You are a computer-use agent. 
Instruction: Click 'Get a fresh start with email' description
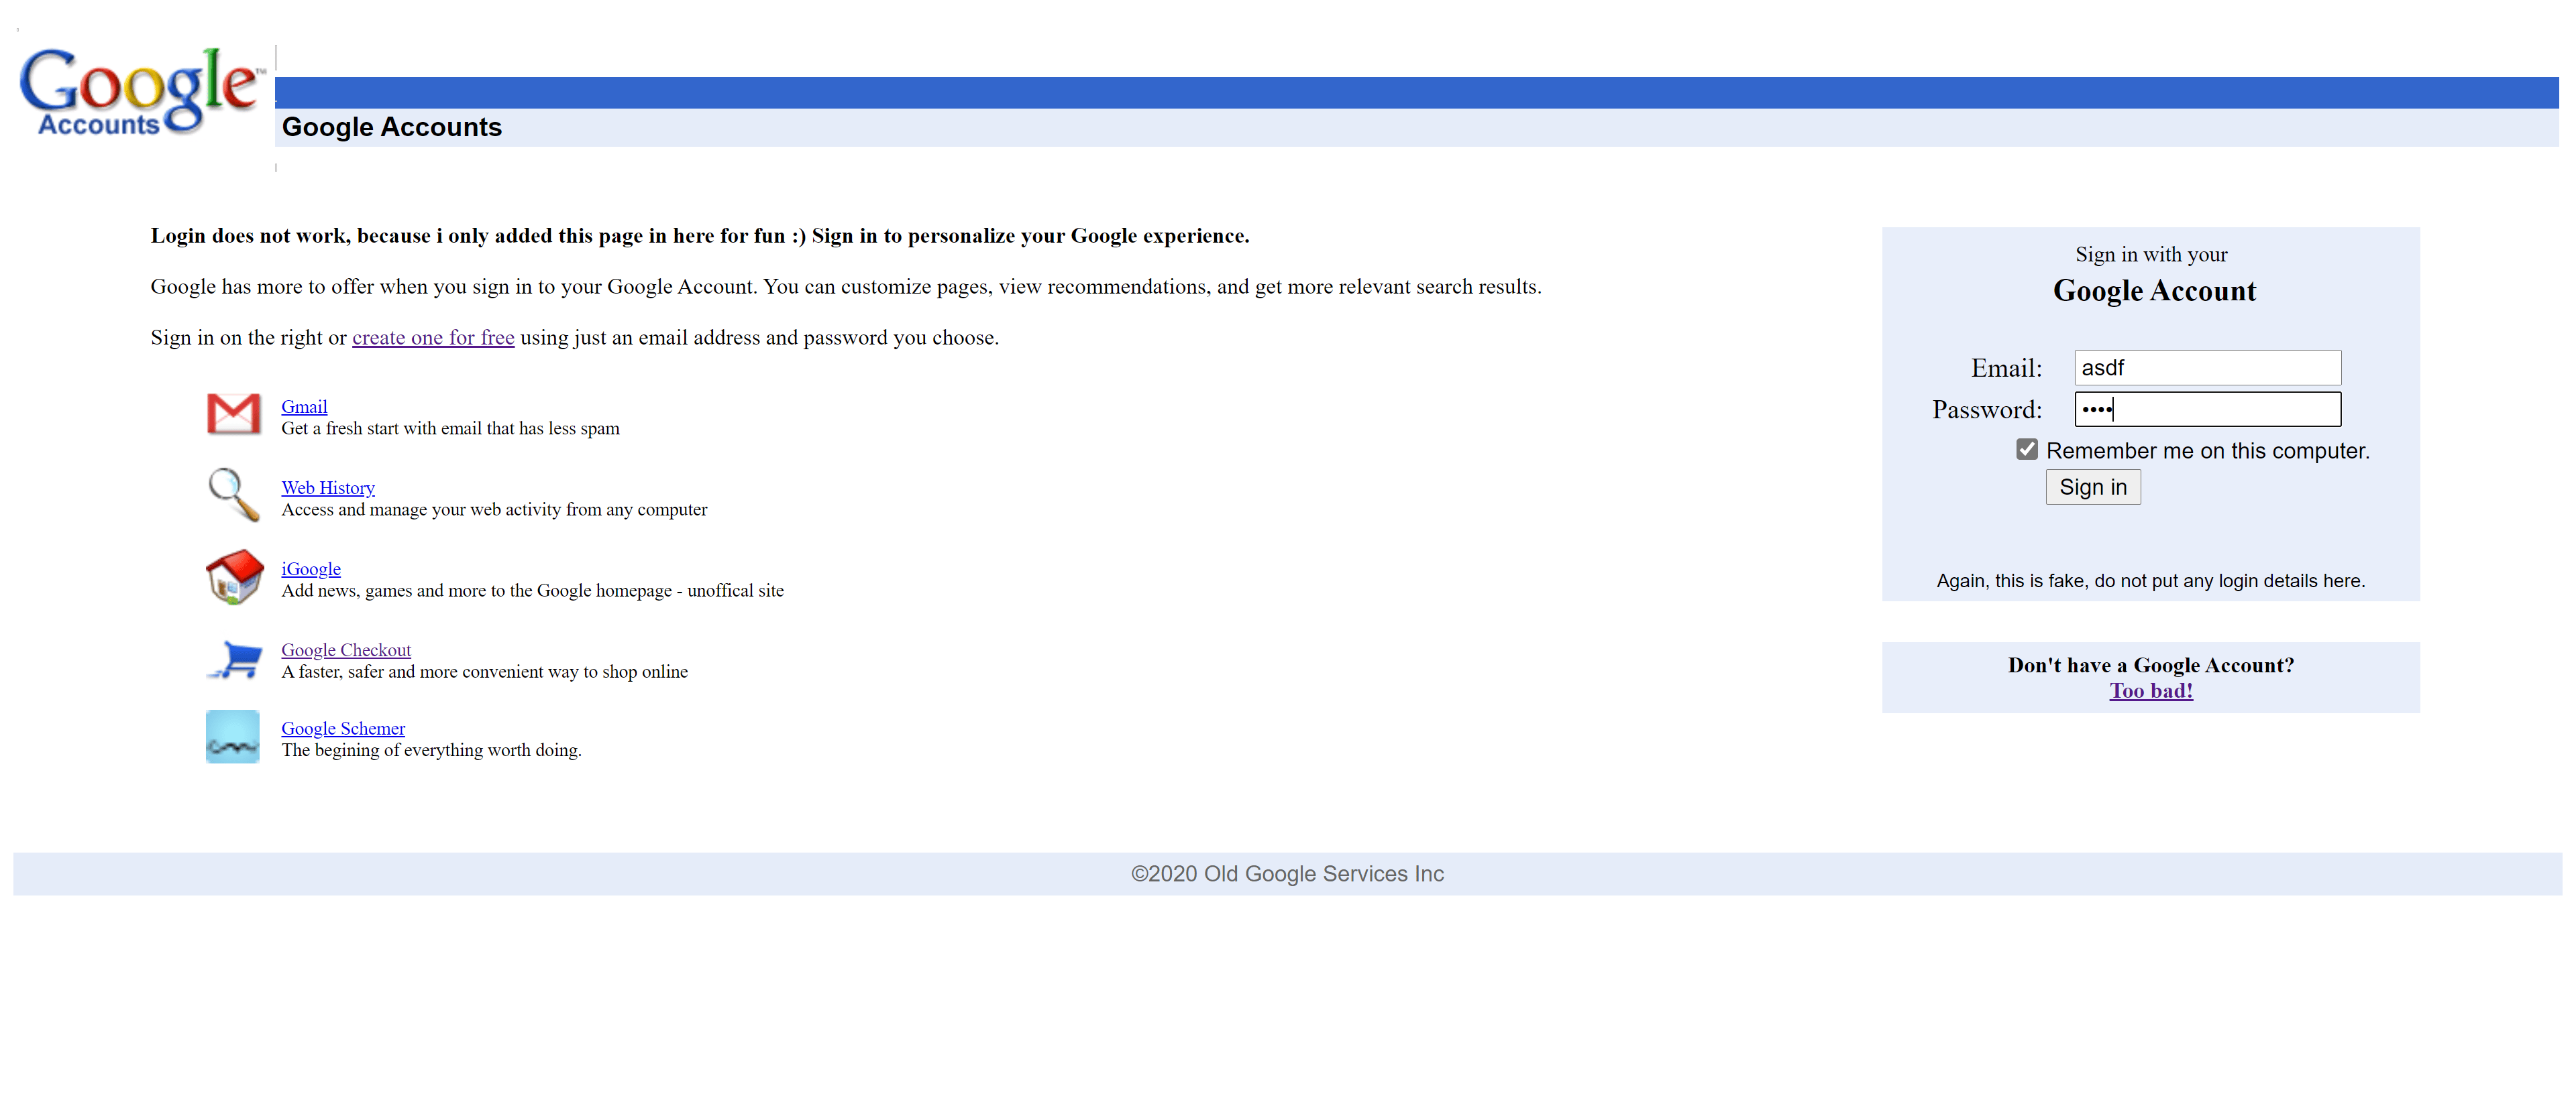[450, 428]
